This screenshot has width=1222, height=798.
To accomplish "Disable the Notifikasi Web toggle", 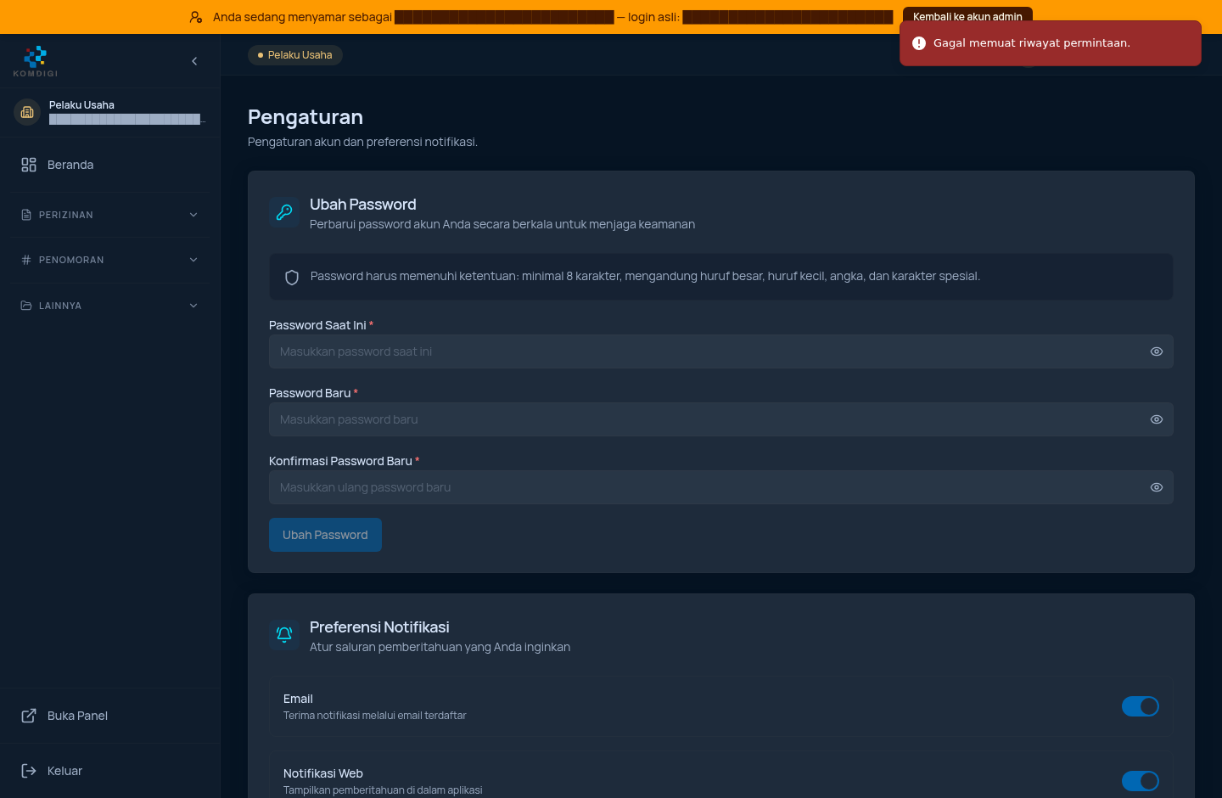I will point(1141,781).
